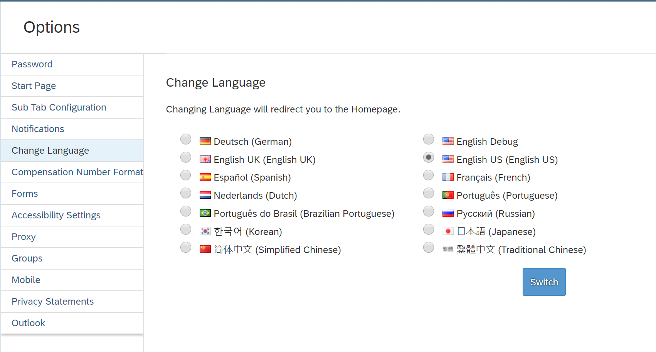Open Accessibility Settings
Screen dimensions: 656x352
[72, 215]
